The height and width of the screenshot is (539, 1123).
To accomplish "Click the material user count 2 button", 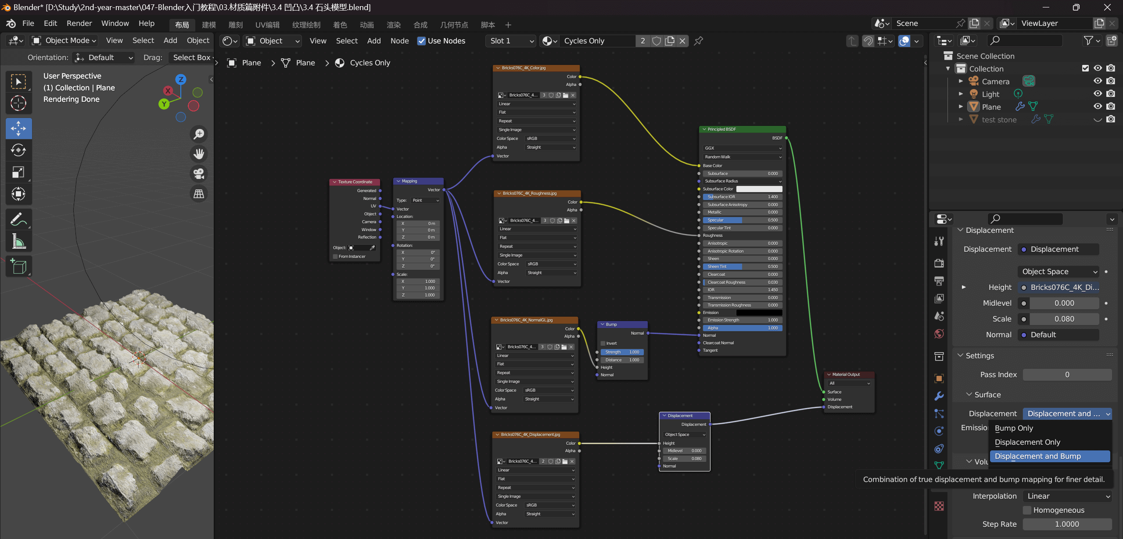I will (643, 41).
